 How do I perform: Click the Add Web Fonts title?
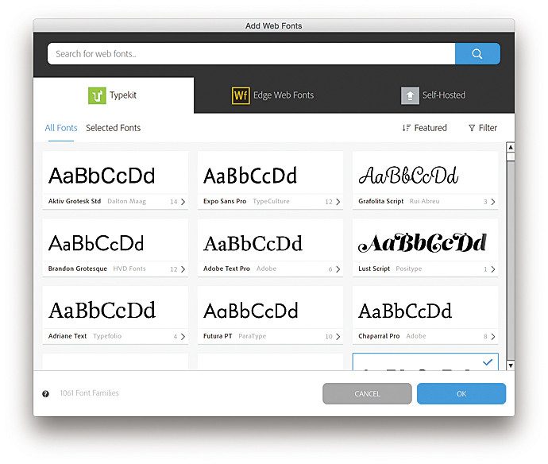[x=274, y=26]
